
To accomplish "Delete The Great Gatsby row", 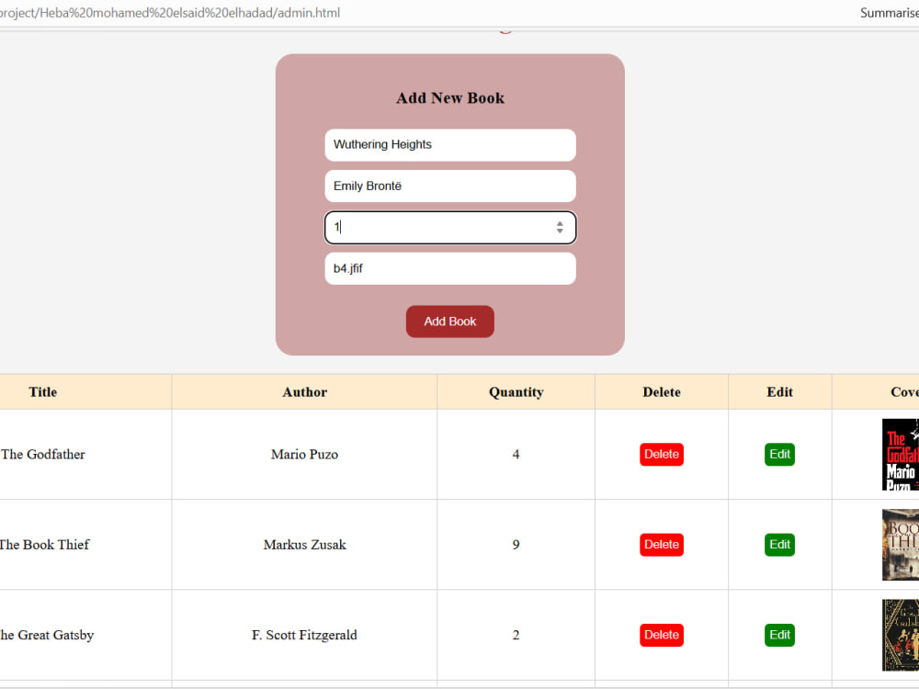I will [x=661, y=635].
